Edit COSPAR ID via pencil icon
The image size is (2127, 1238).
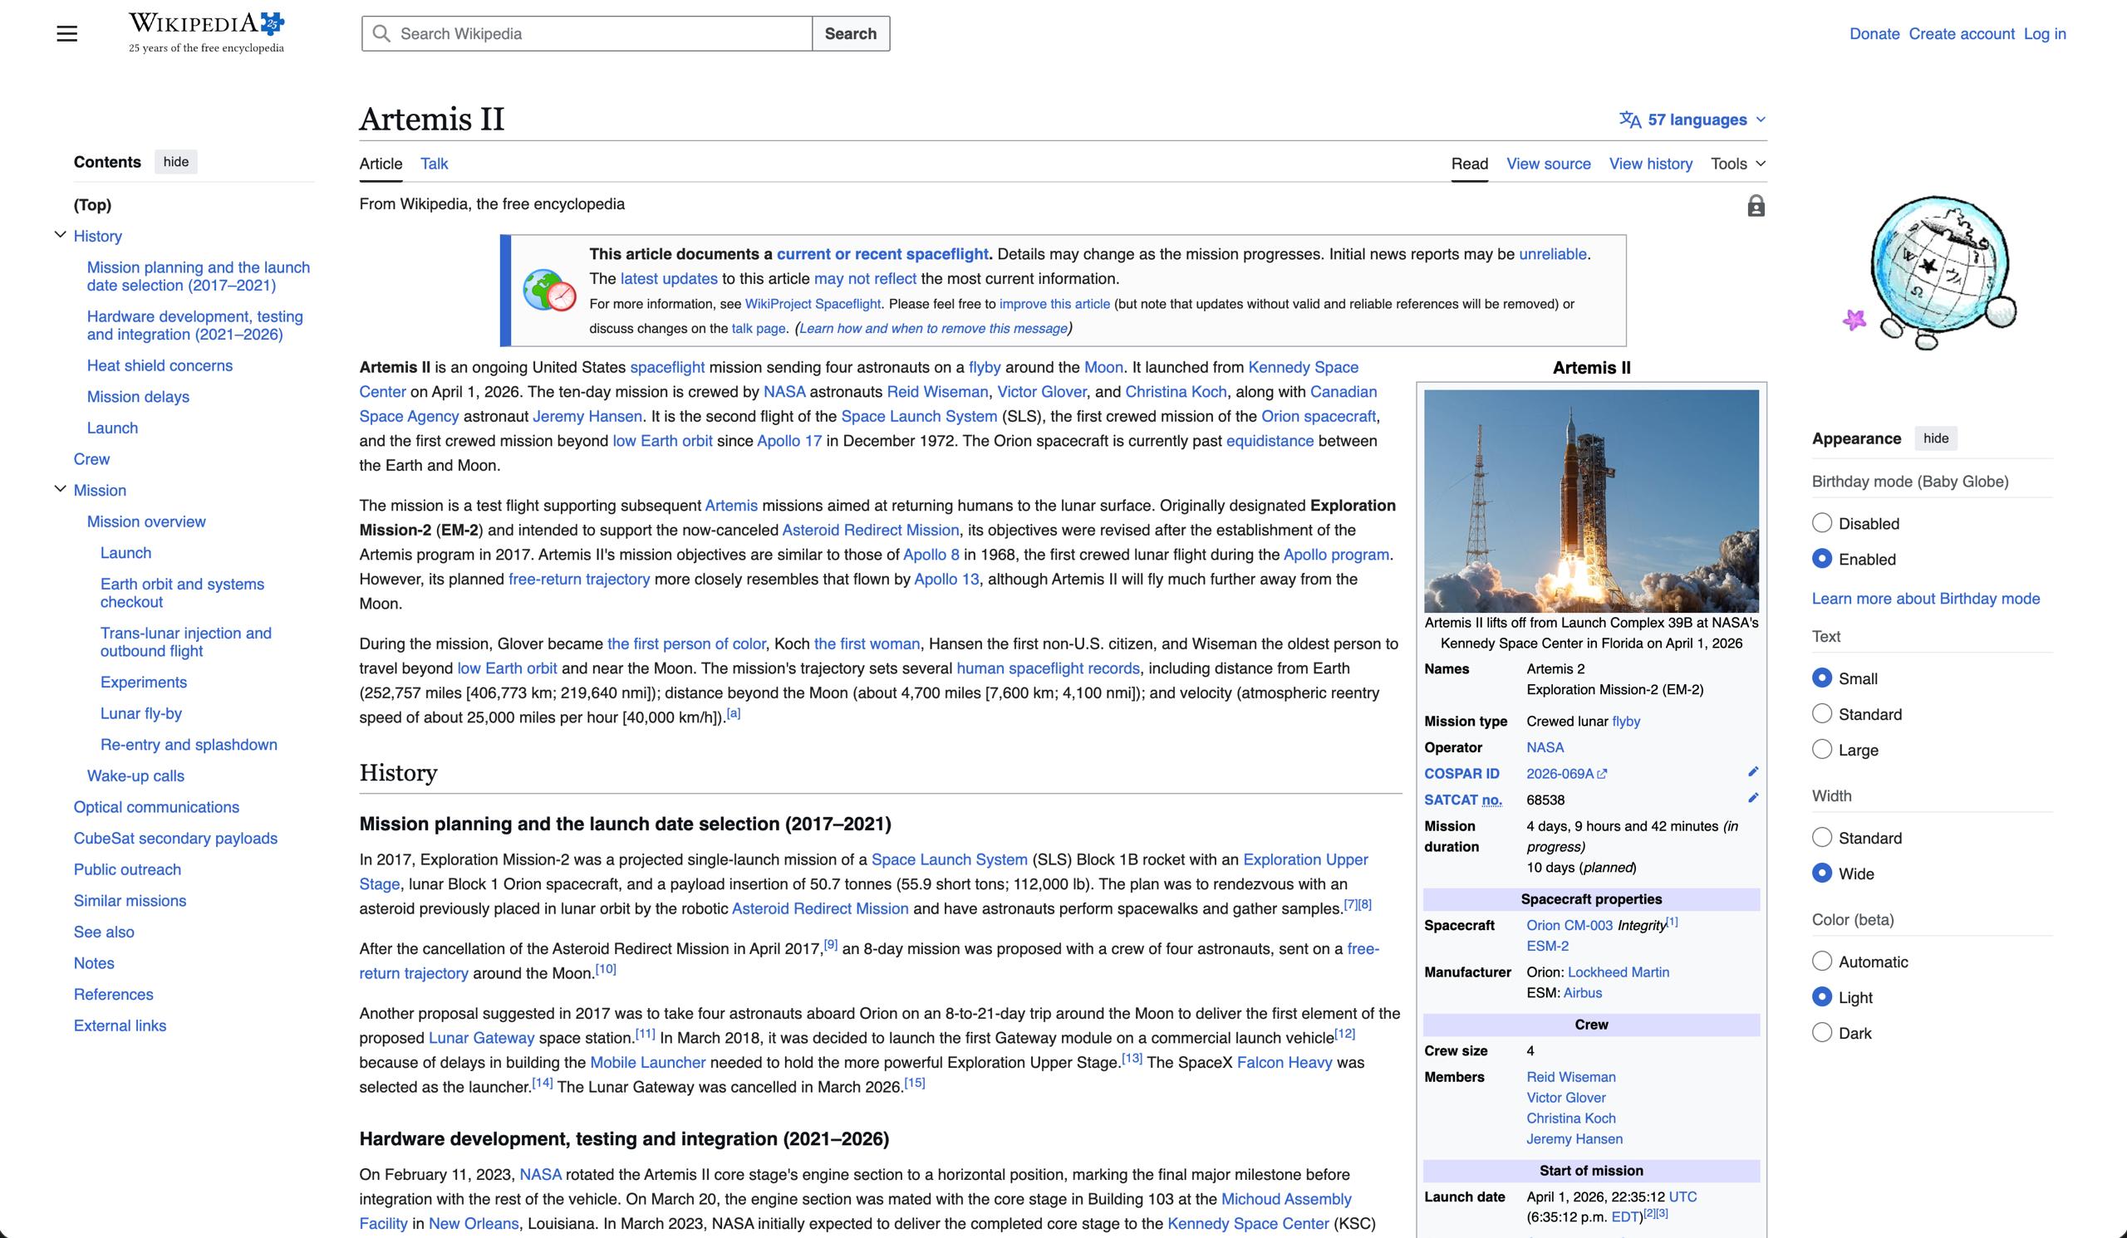coord(1753,771)
